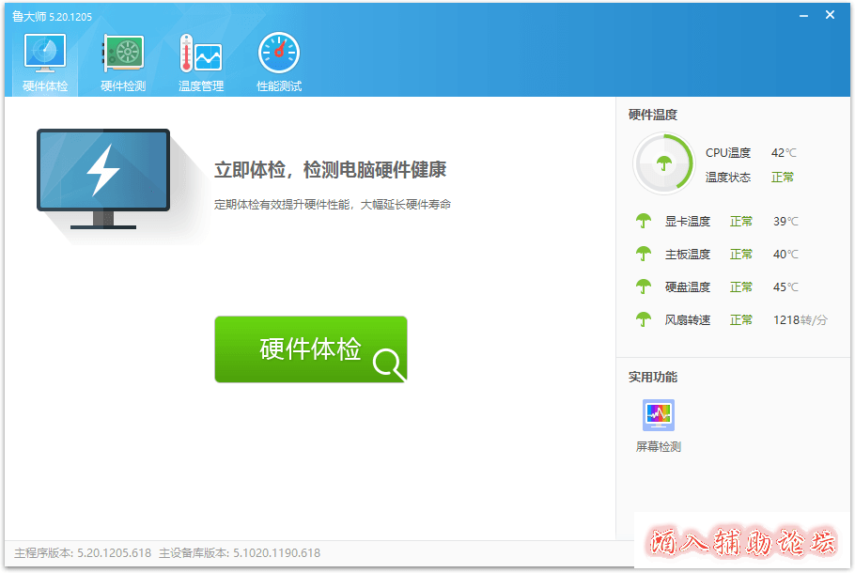This screenshot has height=573, width=855.
Task: Click the CPU temperature circular gauge
Action: coord(663,163)
